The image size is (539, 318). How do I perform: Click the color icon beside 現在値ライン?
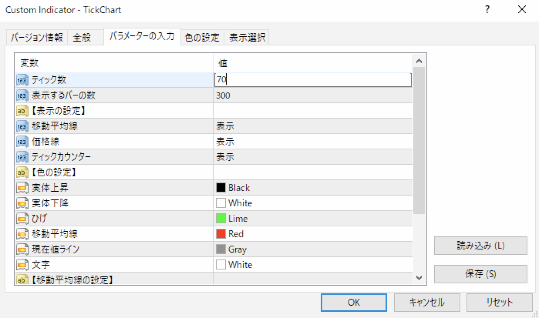tap(22, 249)
